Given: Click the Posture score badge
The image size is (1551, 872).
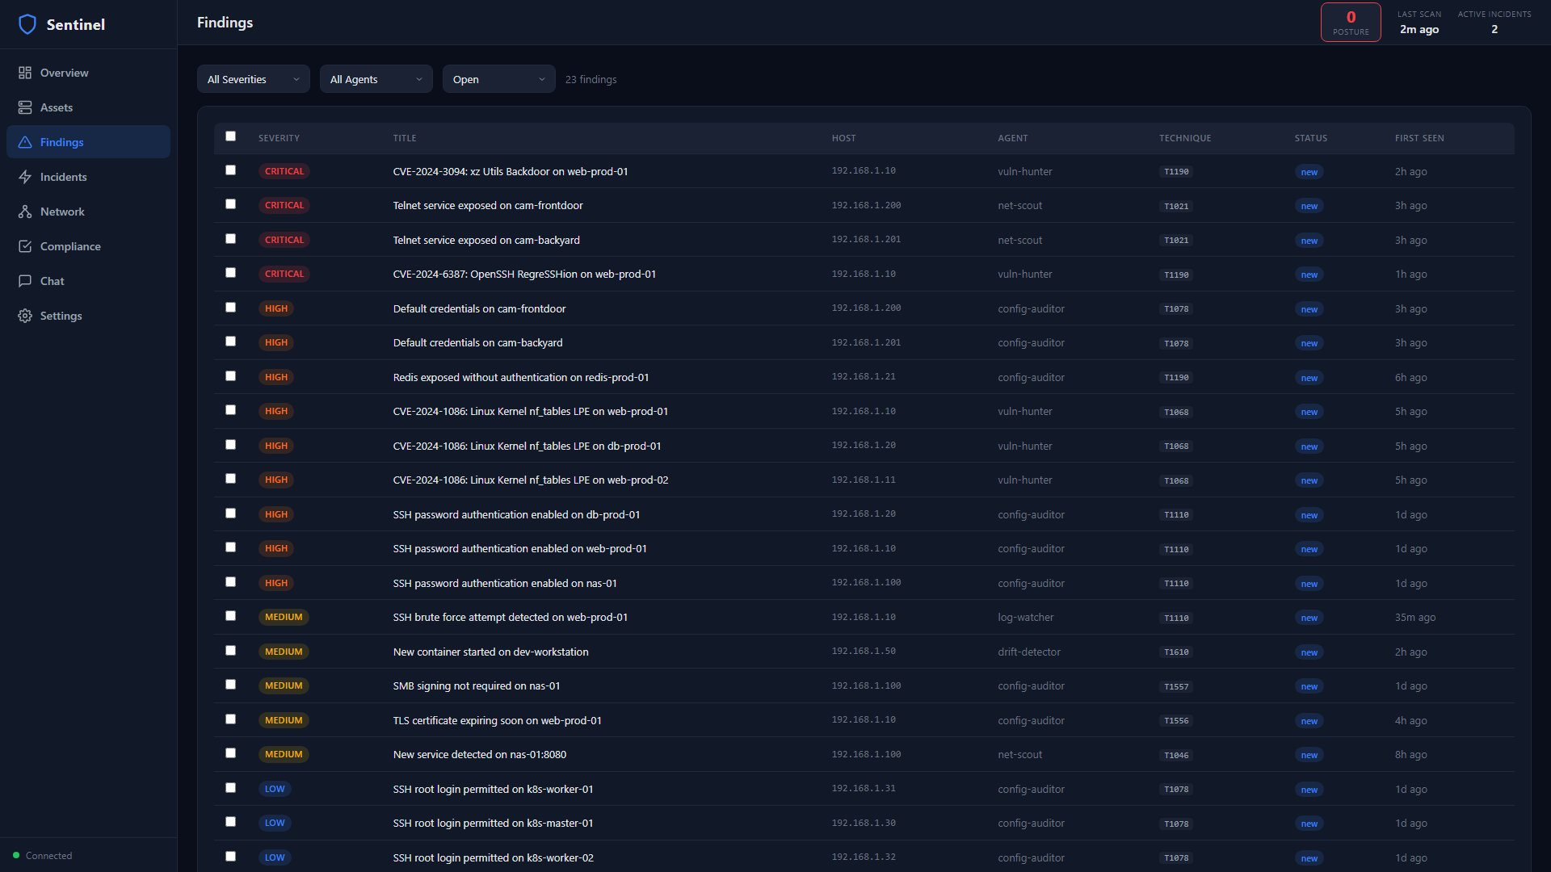Looking at the screenshot, I should coord(1350,23).
